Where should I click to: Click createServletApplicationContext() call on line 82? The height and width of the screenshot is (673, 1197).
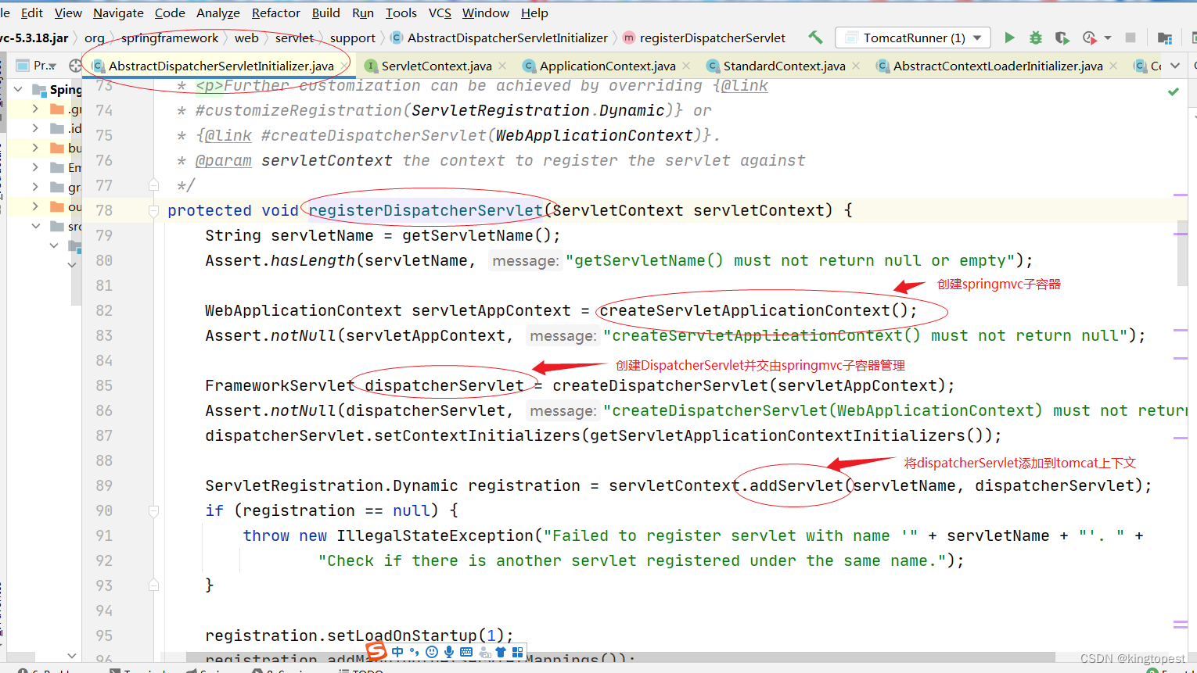[753, 310]
